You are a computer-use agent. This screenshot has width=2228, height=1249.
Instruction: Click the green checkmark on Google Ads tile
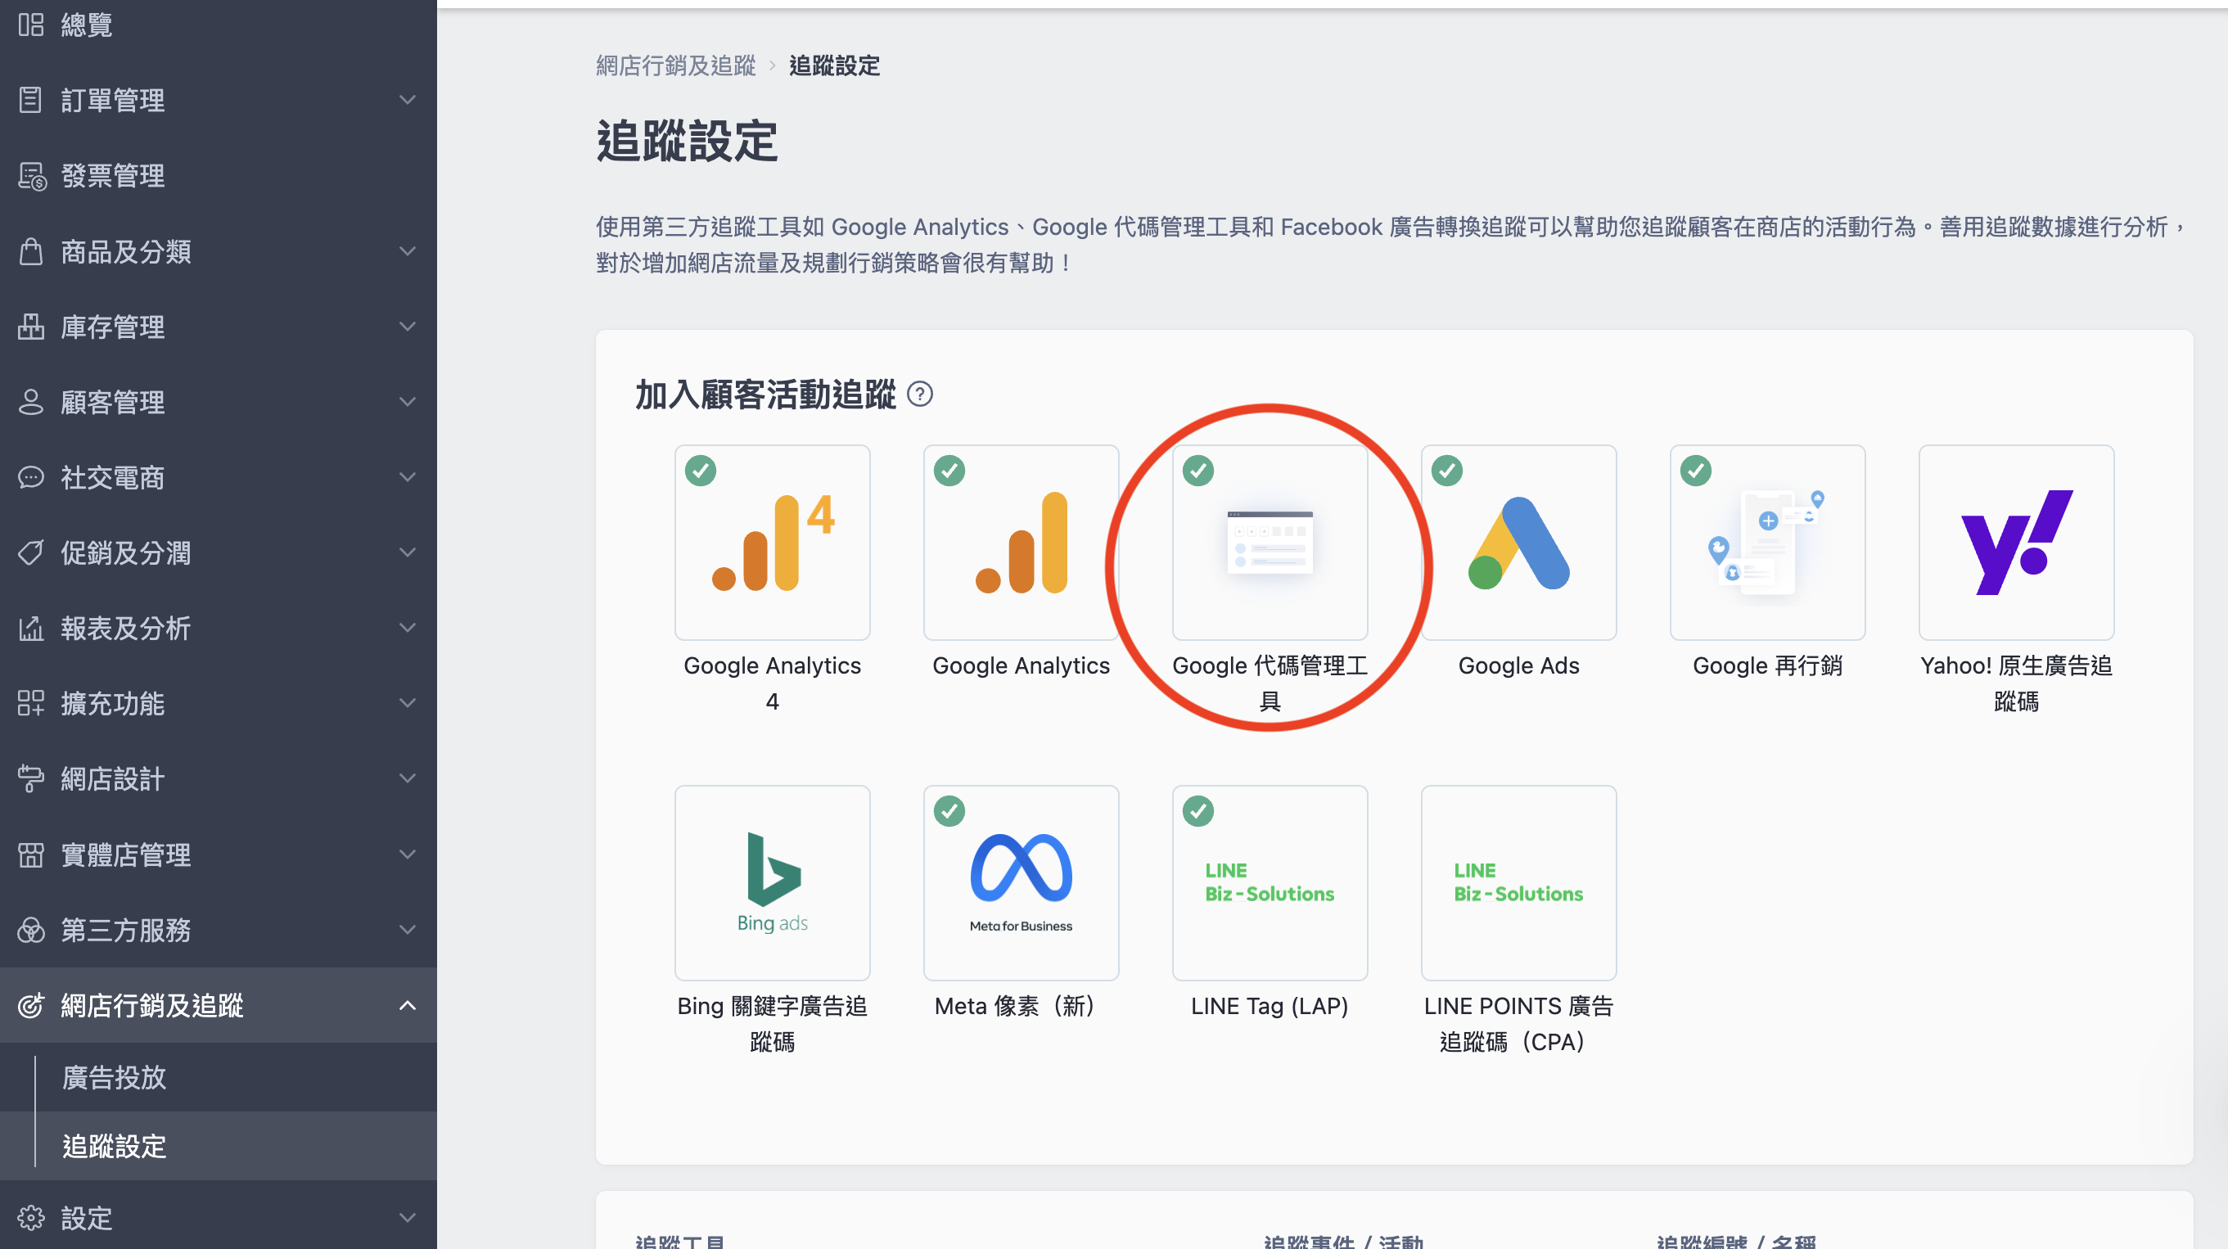click(x=1446, y=471)
